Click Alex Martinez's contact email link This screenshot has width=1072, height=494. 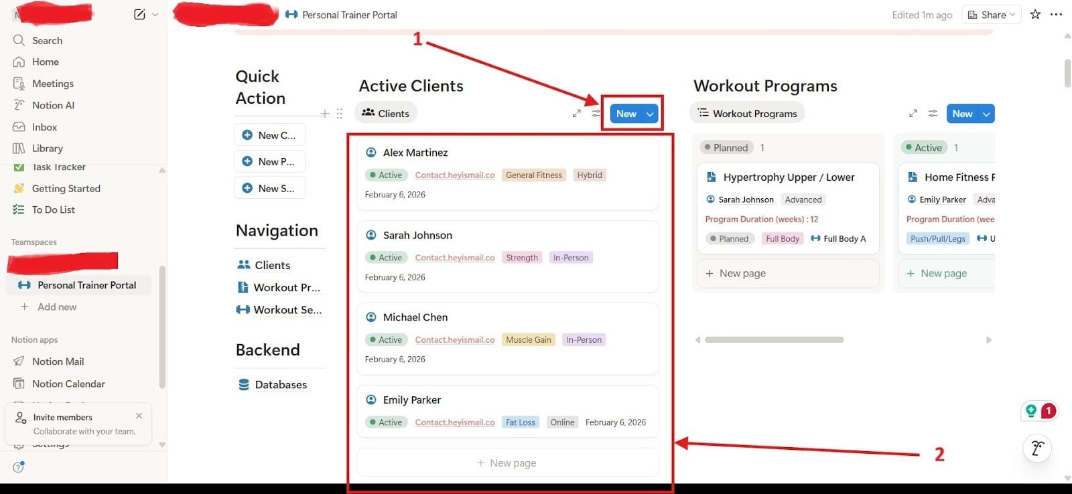[x=455, y=175]
